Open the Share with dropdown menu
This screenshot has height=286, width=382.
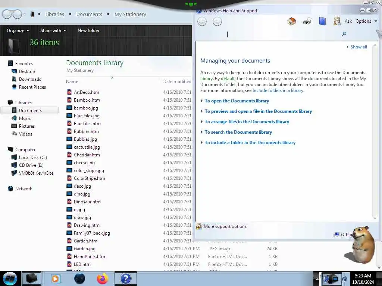(x=53, y=31)
